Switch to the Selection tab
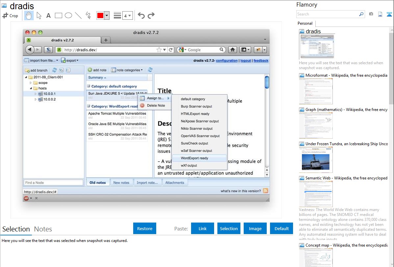This screenshot has height=267, width=394. coord(16,229)
